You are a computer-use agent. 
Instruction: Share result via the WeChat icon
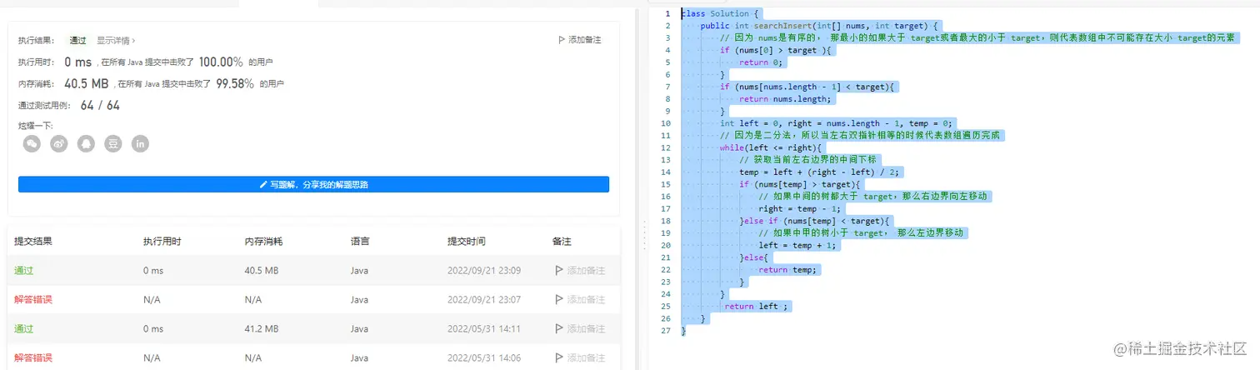(x=32, y=144)
